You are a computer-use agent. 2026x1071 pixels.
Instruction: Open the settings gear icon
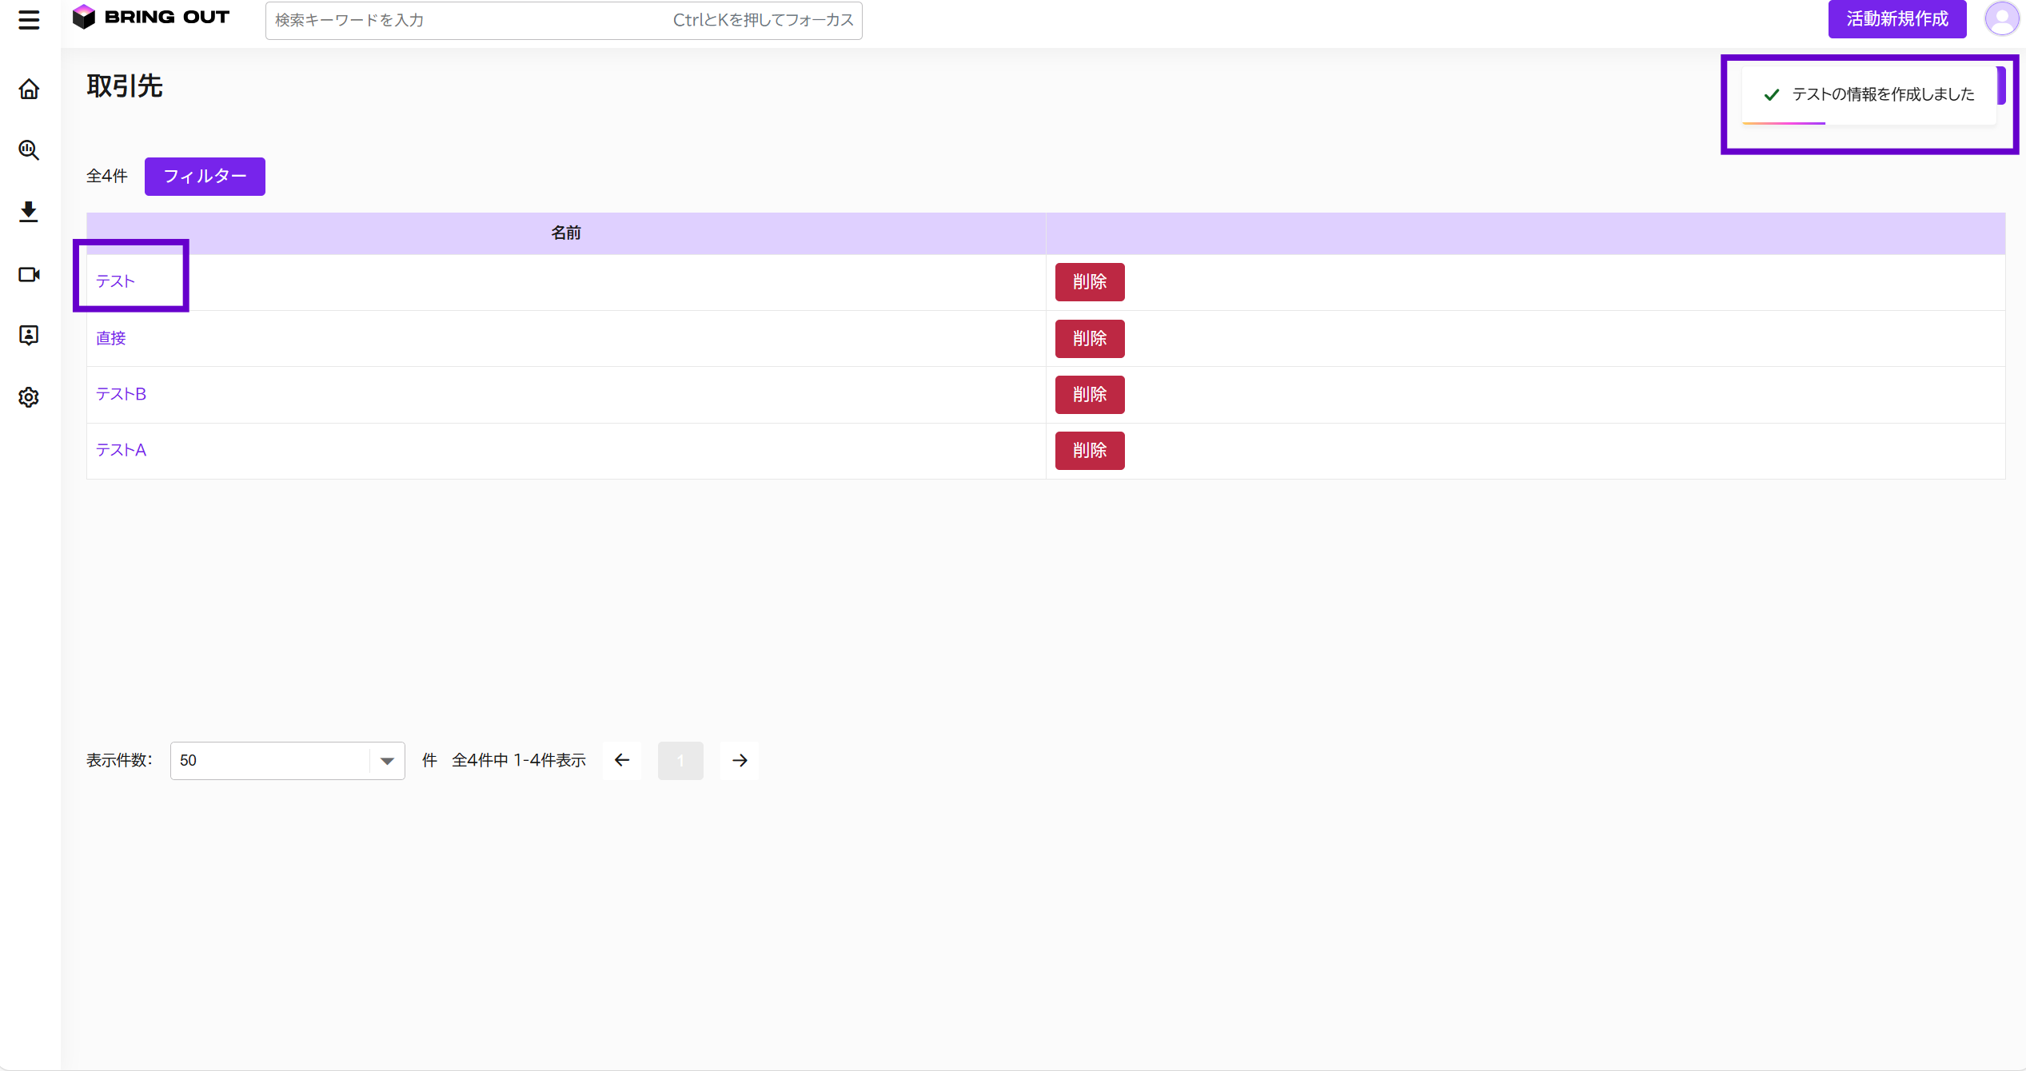point(29,397)
